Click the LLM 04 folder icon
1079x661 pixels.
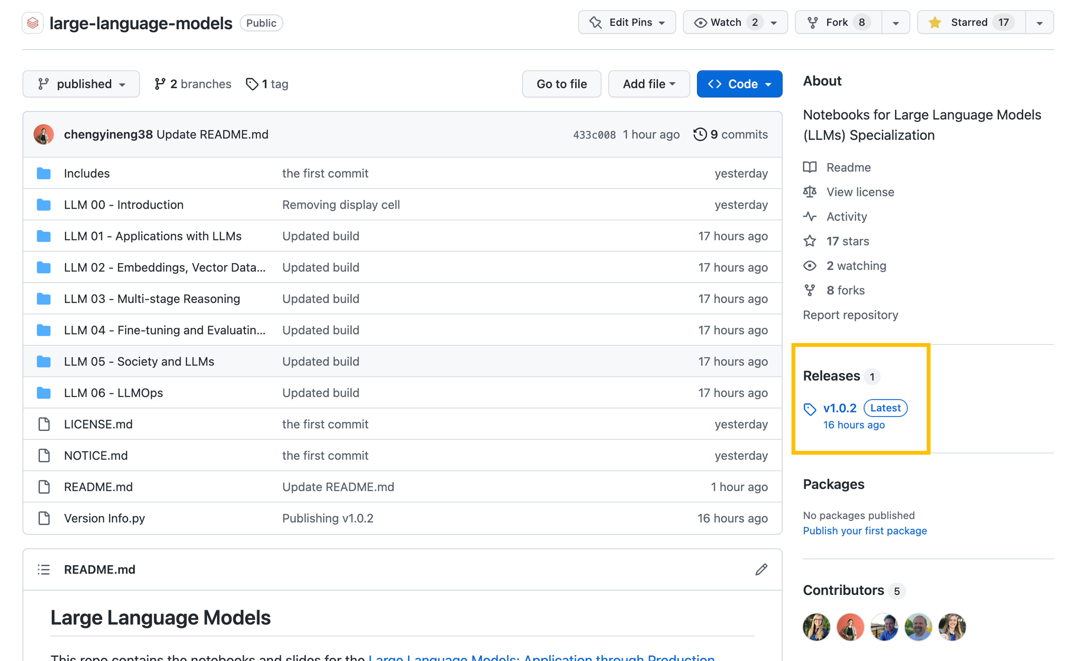[x=43, y=330]
